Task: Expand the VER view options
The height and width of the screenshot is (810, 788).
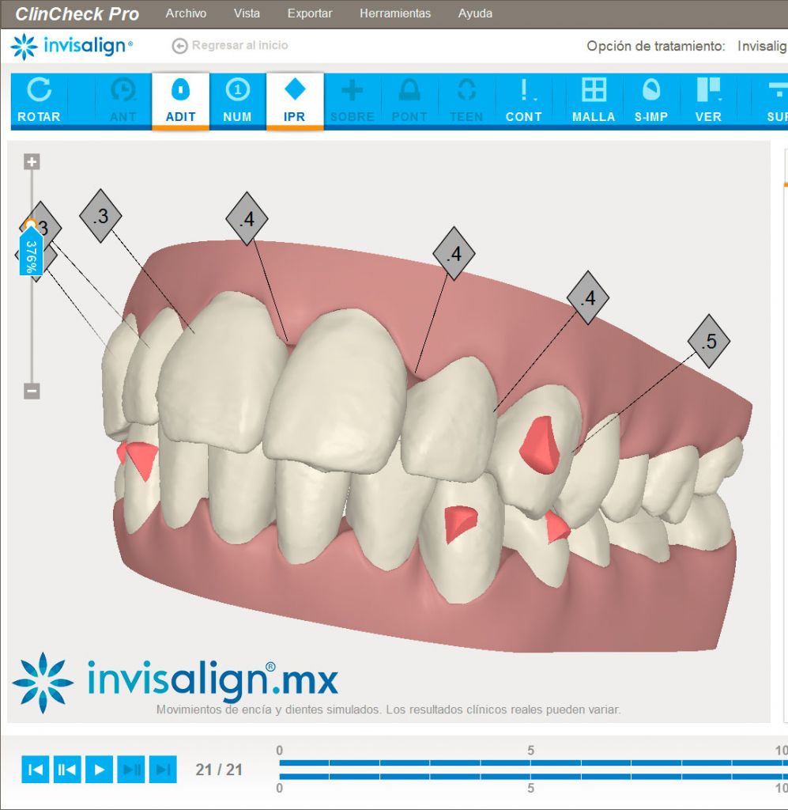Action: 708,100
